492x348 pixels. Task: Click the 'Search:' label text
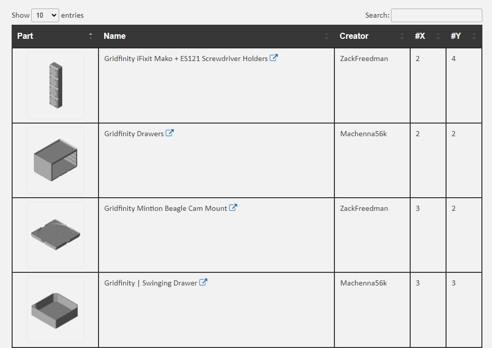[x=377, y=15]
